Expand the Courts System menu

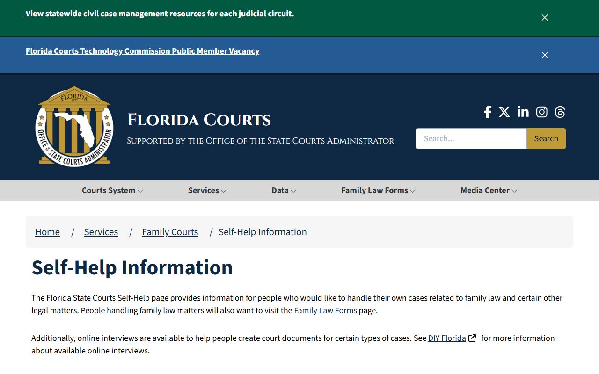pos(112,190)
